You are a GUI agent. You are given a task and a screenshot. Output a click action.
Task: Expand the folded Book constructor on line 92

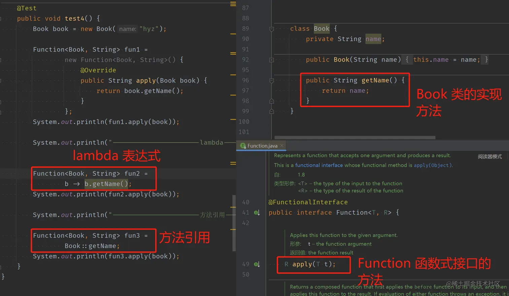272,60
